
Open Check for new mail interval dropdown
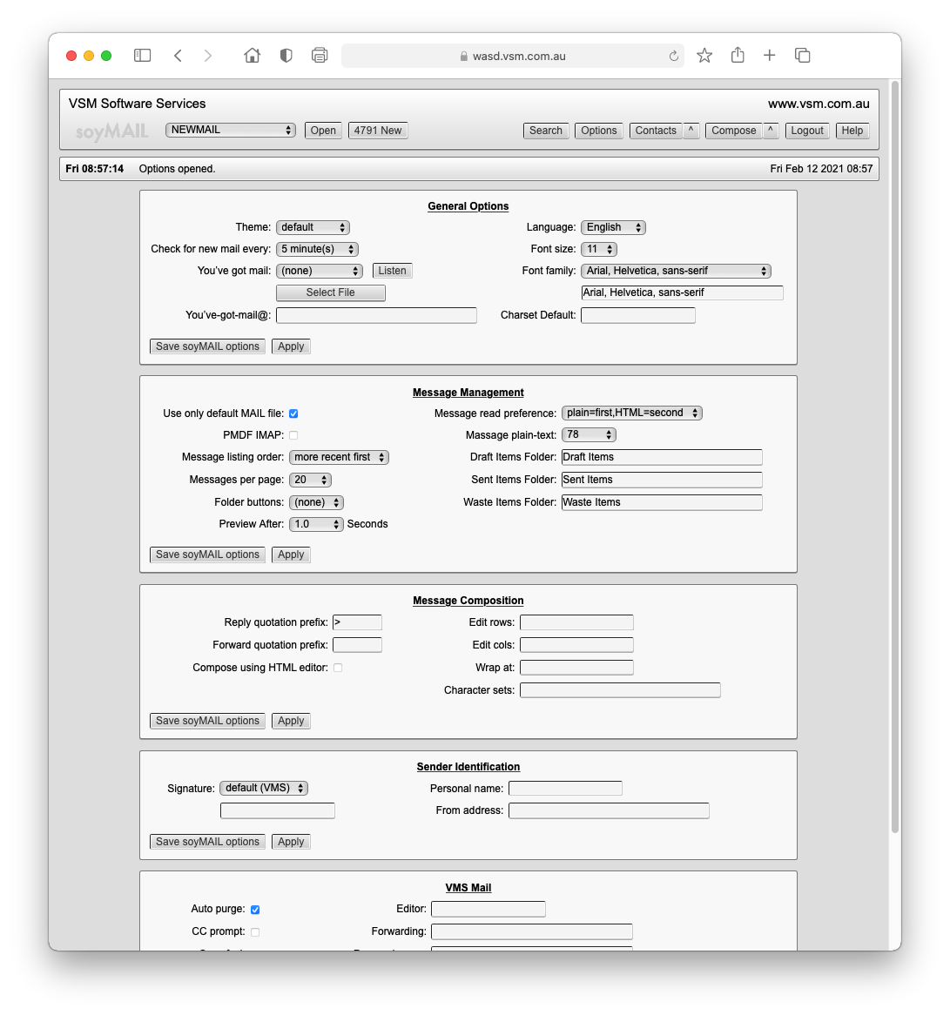317,249
